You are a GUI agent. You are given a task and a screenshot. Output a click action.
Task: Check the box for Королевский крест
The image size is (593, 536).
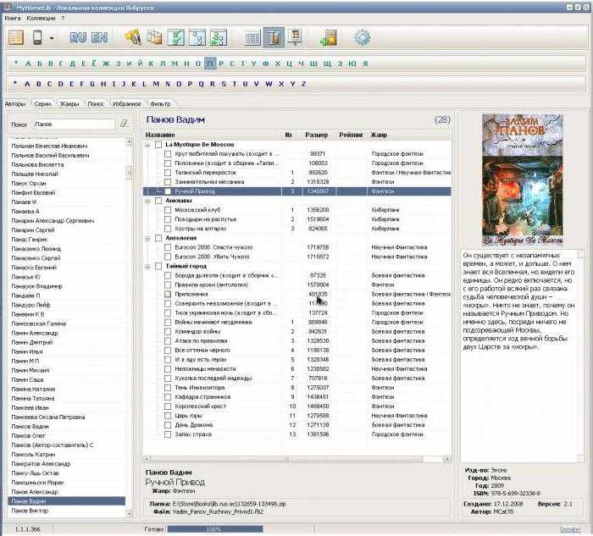(168, 406)
